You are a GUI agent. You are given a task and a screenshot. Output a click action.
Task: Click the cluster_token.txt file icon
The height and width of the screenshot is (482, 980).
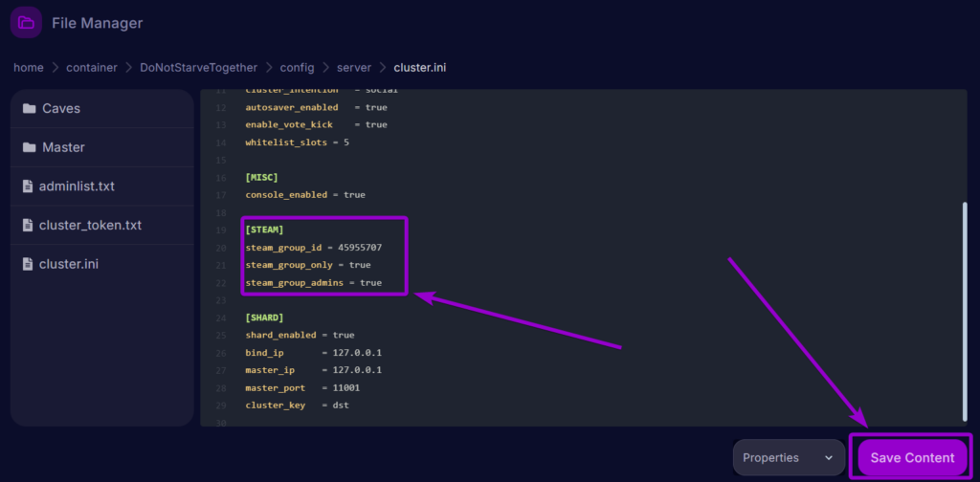[x=29, y=226]
